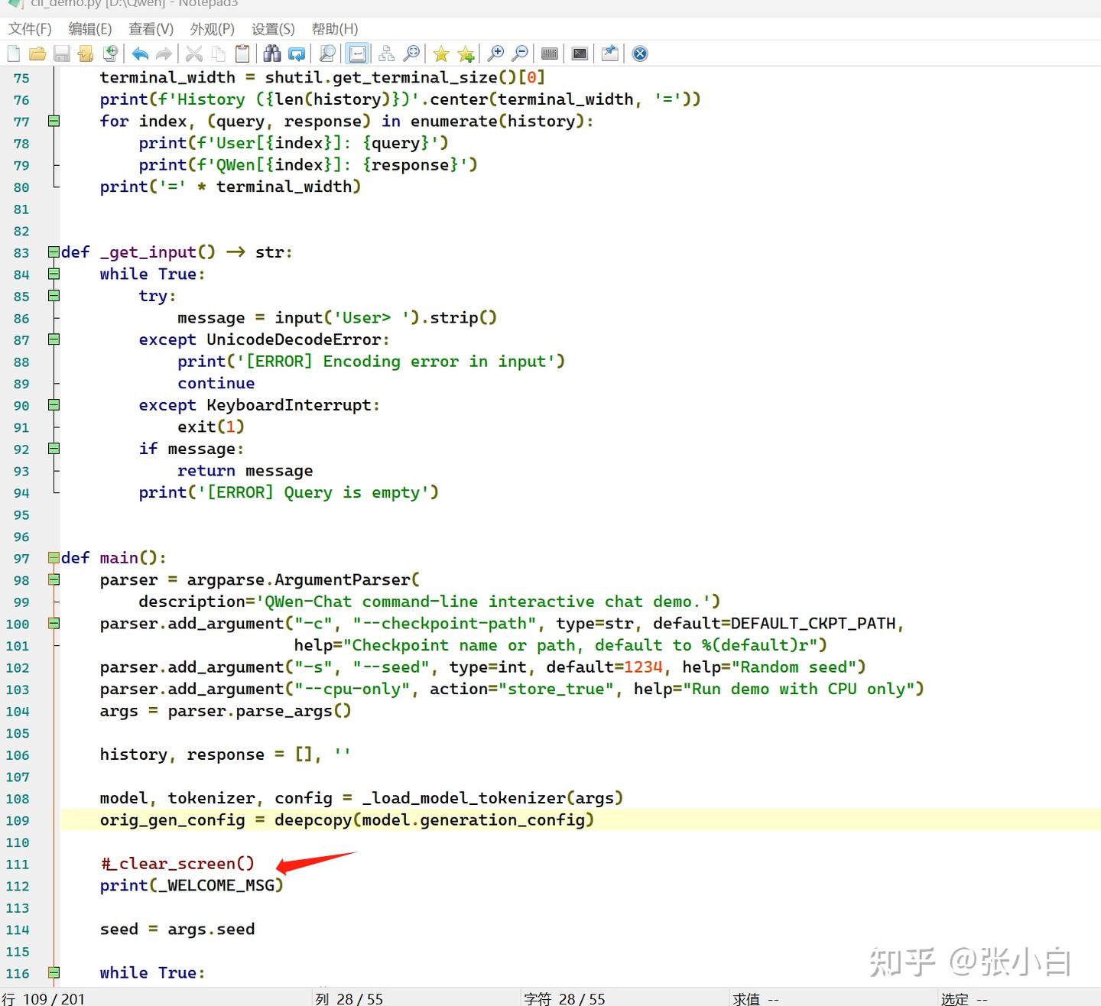Toggle word wrap on the toolbar
Viewport: 1101px width, 1006px height.
(357, 53)
